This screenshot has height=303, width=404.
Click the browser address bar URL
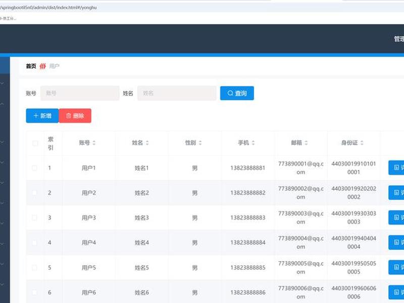coord(48,8)
